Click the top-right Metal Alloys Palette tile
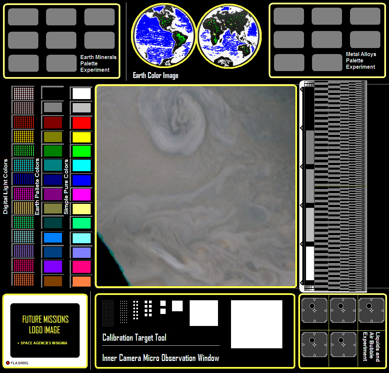This screenshot has height=373, width=389. tap(365, 16)
